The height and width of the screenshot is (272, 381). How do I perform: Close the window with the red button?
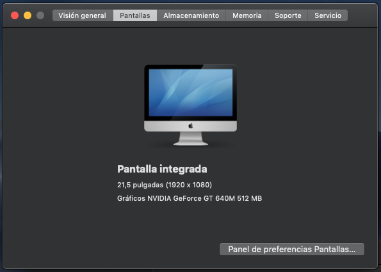(x=15, y=15)
